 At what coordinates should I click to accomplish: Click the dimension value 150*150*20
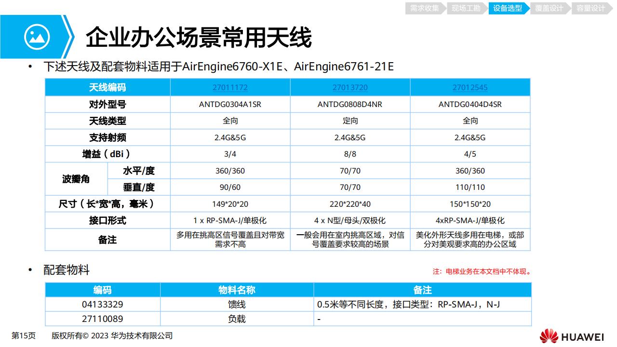[x=470, y=204]
